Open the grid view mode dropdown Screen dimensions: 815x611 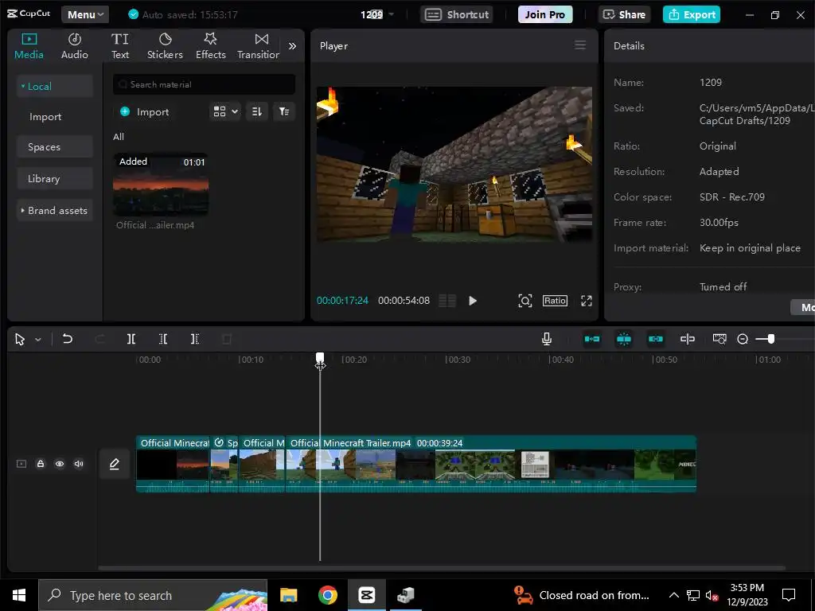[x=225, y=111]
